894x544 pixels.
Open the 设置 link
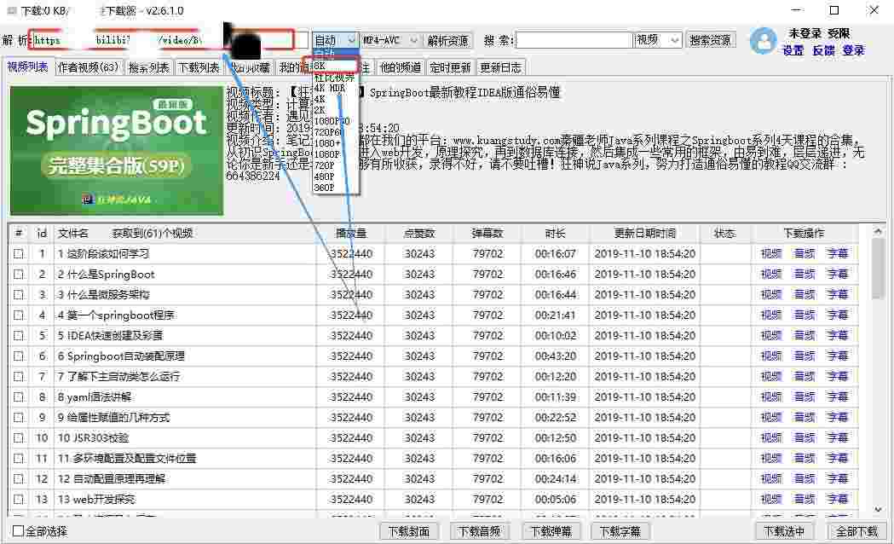pos(793,50)
